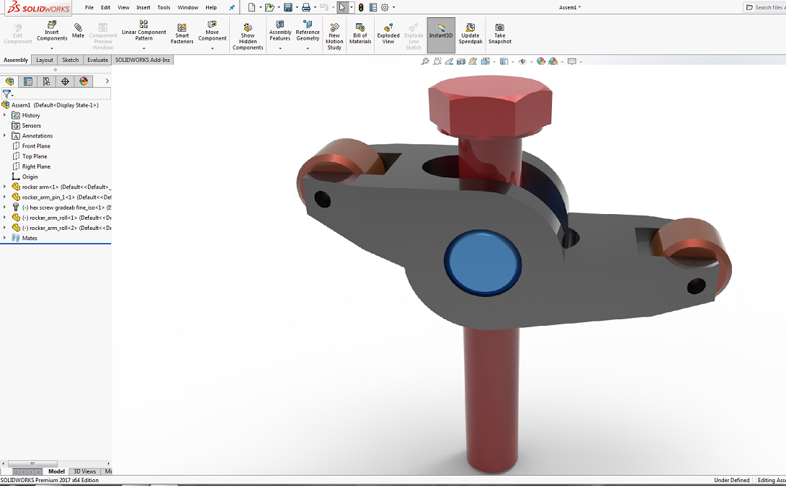Toggle the Select cursor tool
786x498 pixels.
tap(342, 7)
